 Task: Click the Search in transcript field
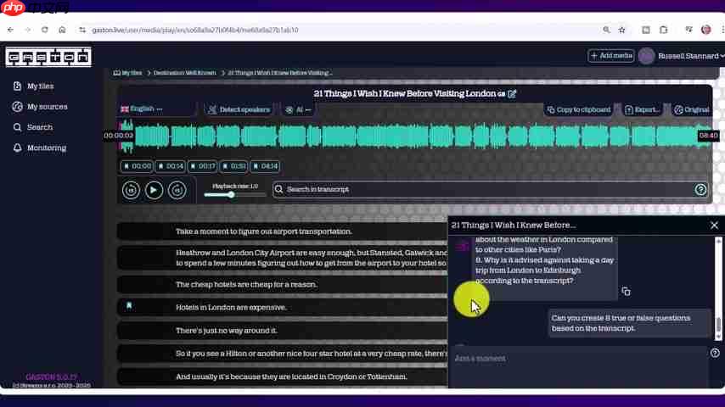[x=490, y=189]
